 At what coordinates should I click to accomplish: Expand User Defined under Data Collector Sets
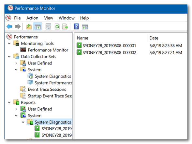(x=16, y=63)
